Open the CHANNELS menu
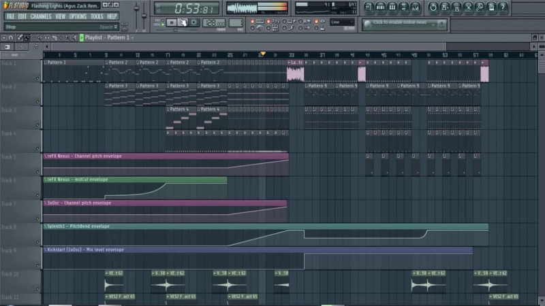The width and height of the screenshot is (545, 306). click(x=41, y=16)
